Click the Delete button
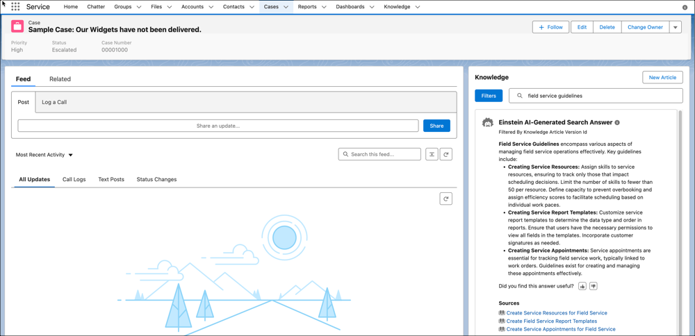 coord(607,27)
